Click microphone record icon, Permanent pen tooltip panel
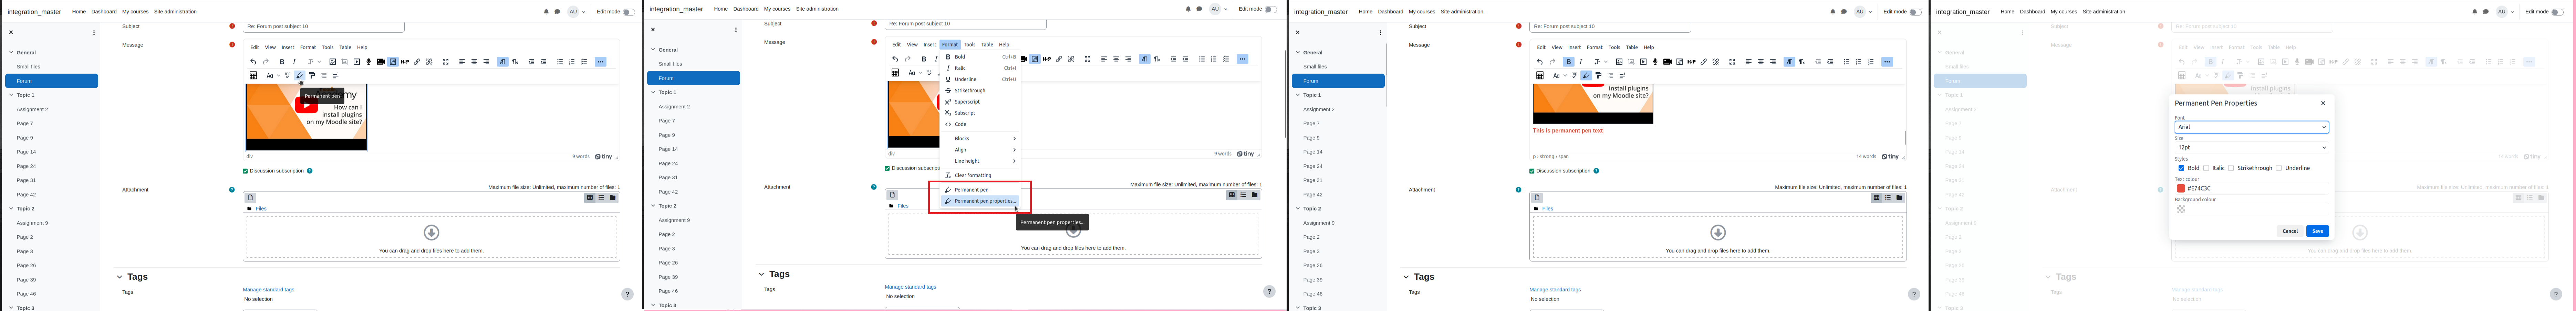The height and width of the screenshot is (311, 2576). pos(368,62)
